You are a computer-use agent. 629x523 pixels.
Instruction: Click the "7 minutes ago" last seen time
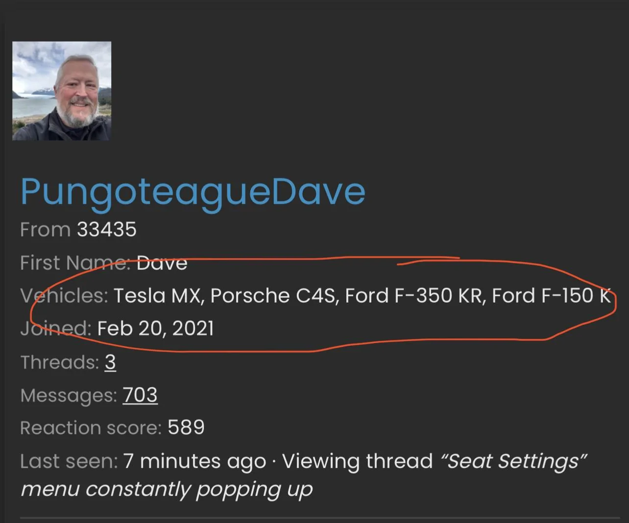(x=194, y=461)
